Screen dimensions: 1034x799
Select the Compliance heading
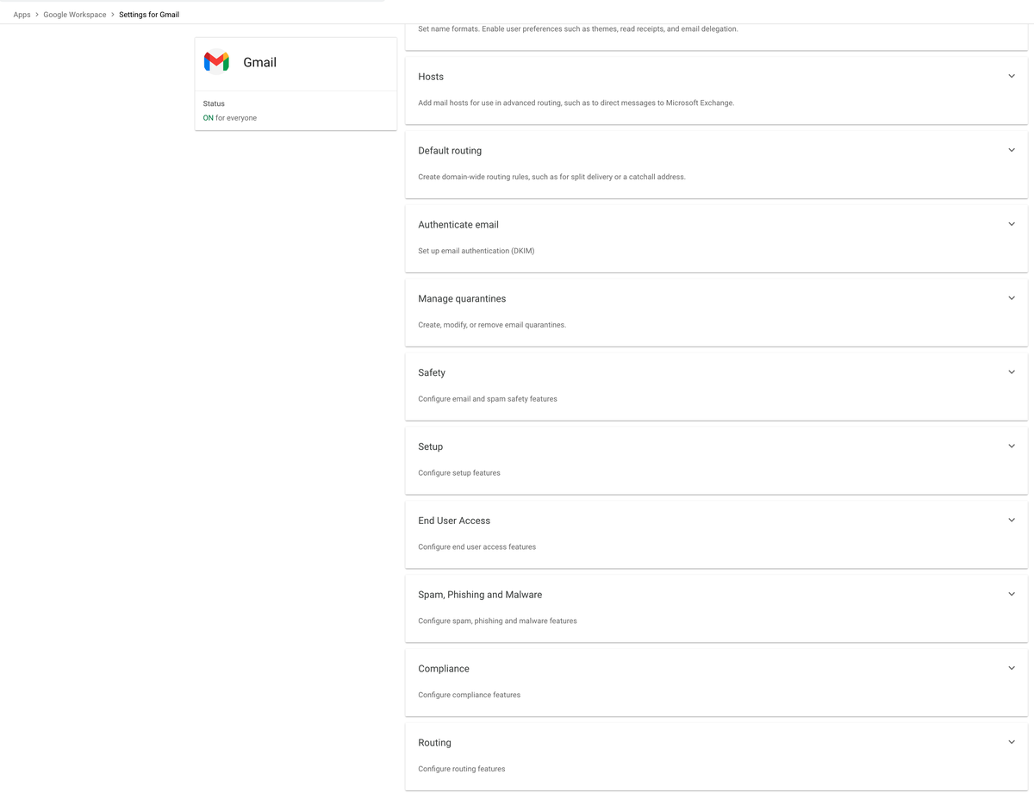[x=444, y=669]
